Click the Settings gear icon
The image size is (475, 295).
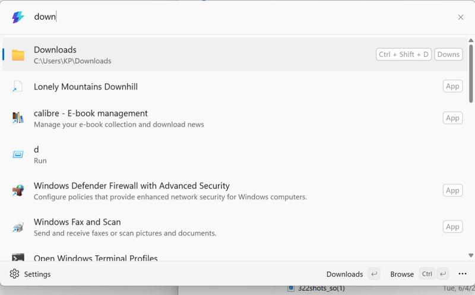[x=14, y=274]
